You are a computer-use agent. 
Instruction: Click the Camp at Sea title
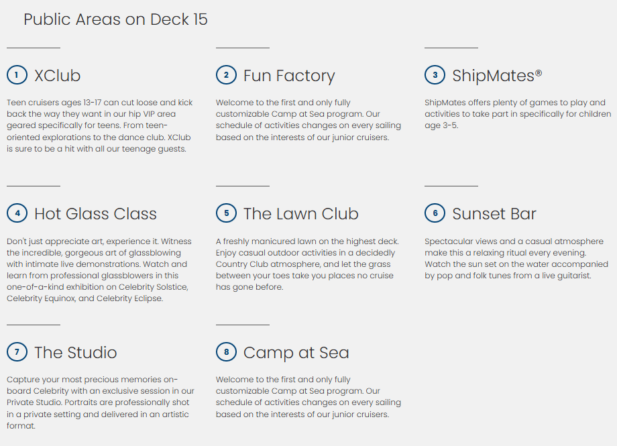click(x=296, y=353)
